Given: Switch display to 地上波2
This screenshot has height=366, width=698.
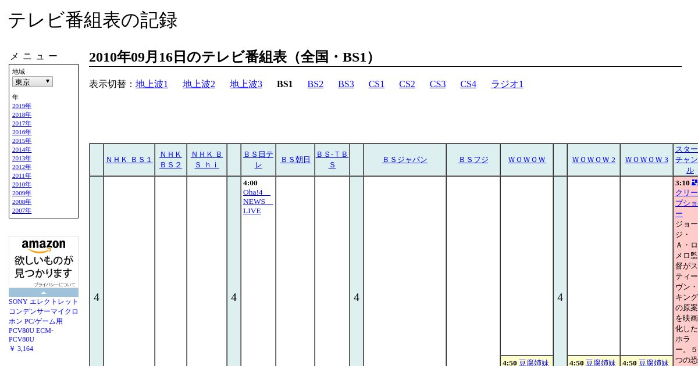Looking at the screenshot, I should (x=199, y=84).
